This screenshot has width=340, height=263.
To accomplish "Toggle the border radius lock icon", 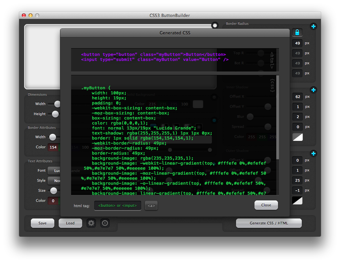I will 297,32.
